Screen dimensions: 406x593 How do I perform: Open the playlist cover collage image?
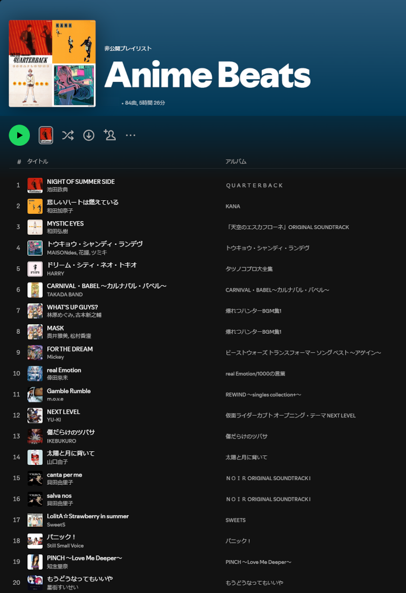coord(52,64)
